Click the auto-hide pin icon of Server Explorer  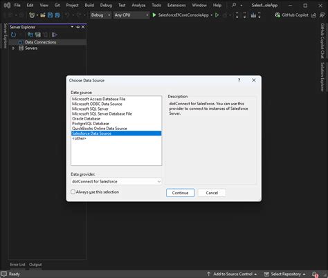point(78,27)
